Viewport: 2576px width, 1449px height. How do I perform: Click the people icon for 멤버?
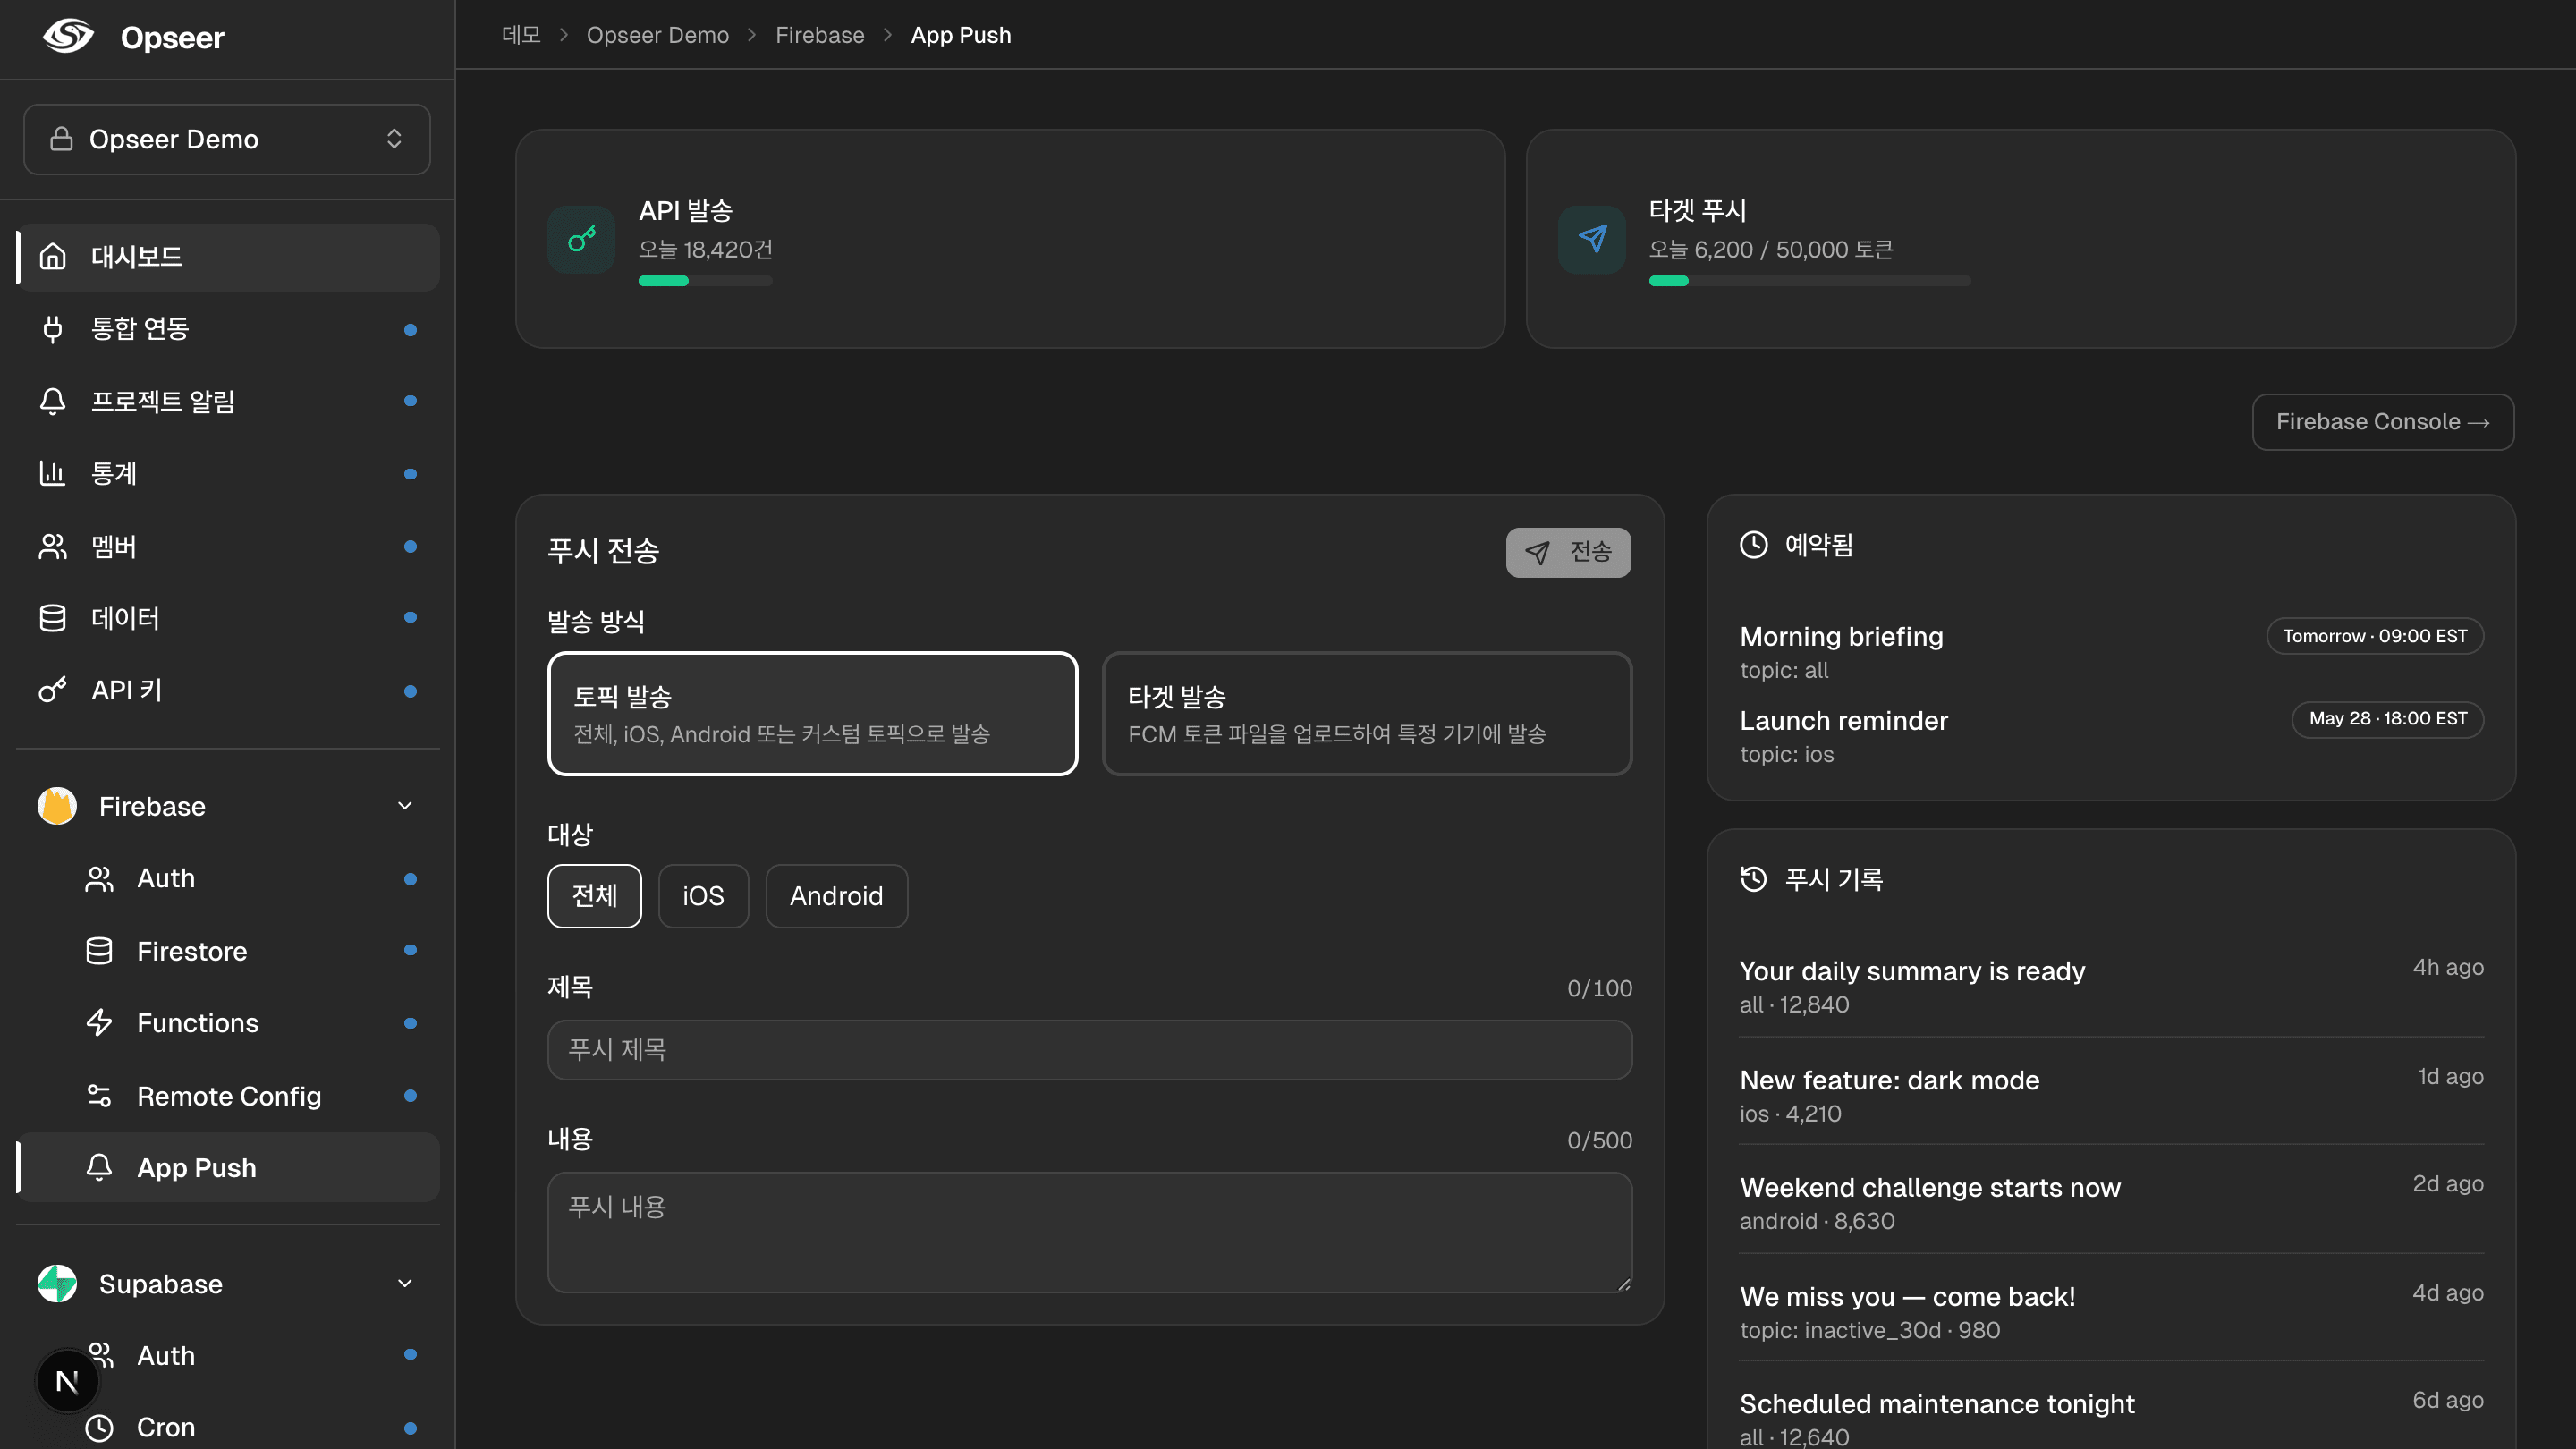click(53, 546)
